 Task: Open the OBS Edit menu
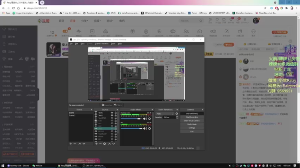(x=76, y=44)
